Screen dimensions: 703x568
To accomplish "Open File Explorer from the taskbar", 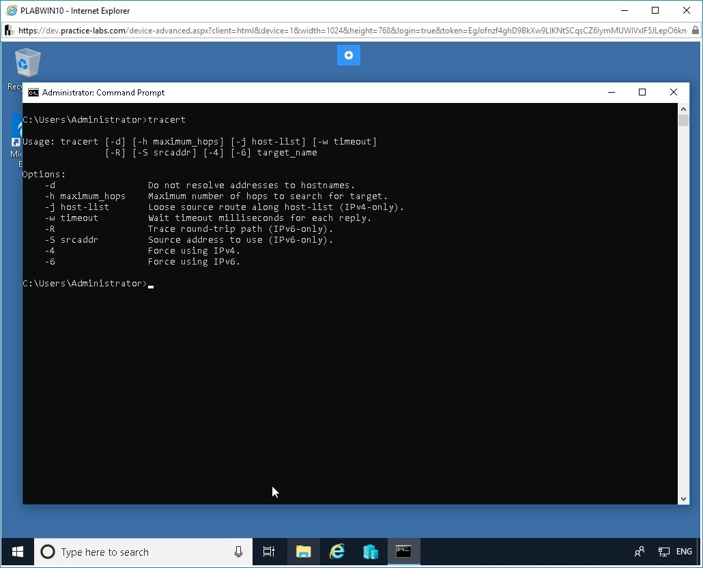I will click(304, 552).
